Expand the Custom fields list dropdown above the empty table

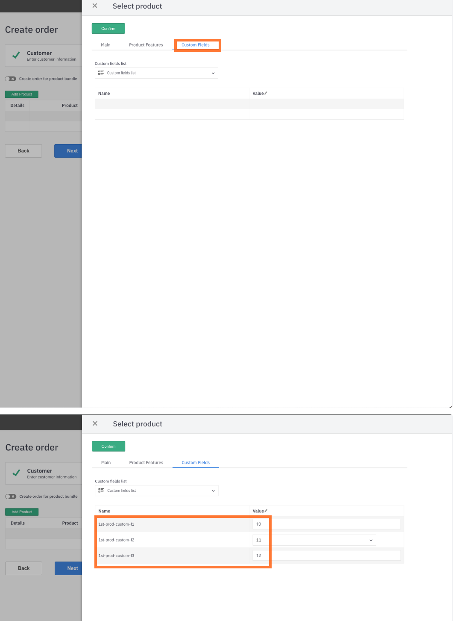click(213, 73)
